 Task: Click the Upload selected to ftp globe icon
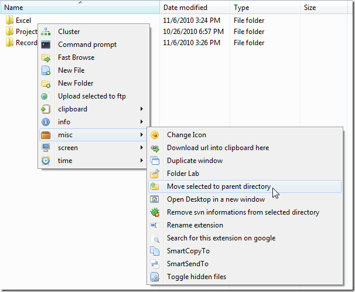click(46, 96)
